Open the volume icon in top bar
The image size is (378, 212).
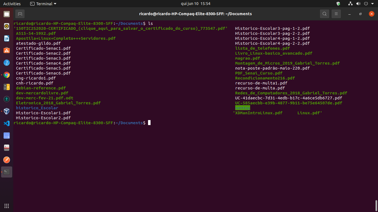tap(358, 4)
